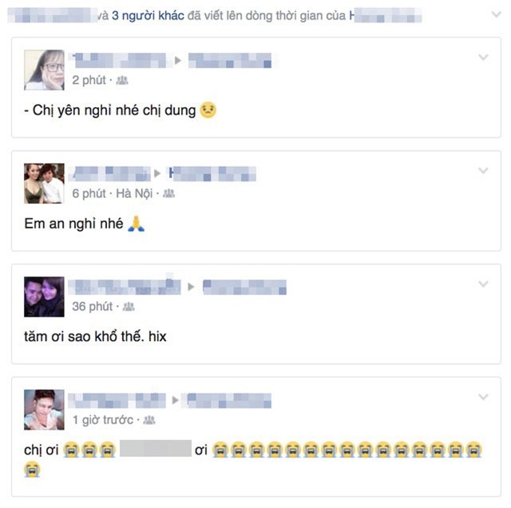Open the '3 người khác' link

(x=148, y=16)
